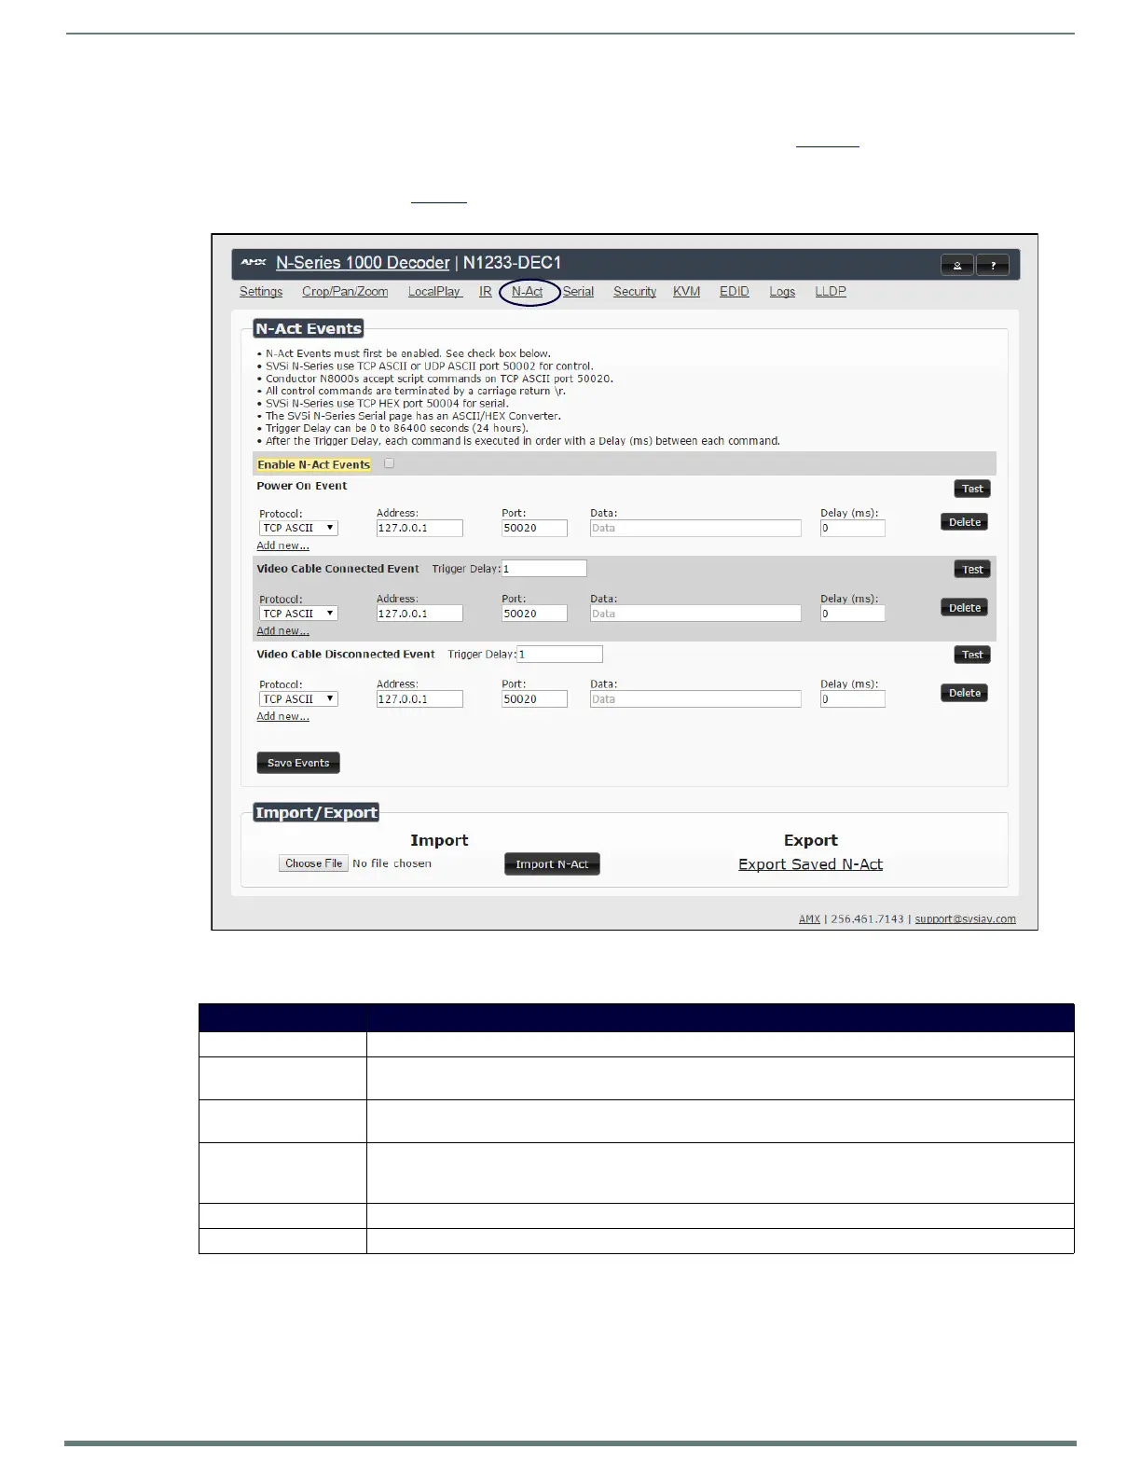Add new command under Video Cable Disconnected
This screenshot has width=1141, height=1477.
283,716
